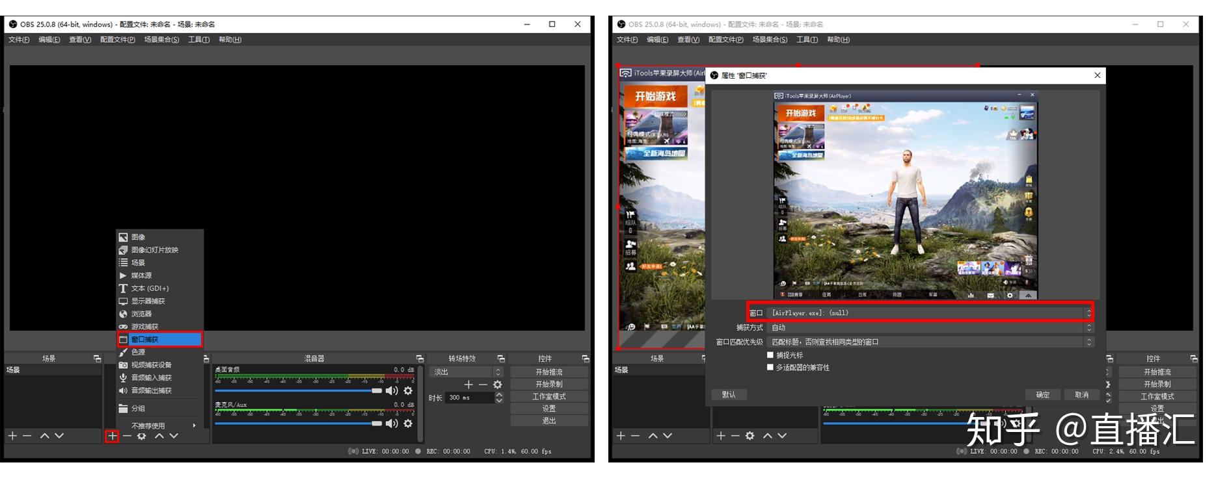This screenshot has width=1229, height=482.
Task: Open the 窗口 dropdown showing AirPlayer.exe
Action: pos(930,313)
